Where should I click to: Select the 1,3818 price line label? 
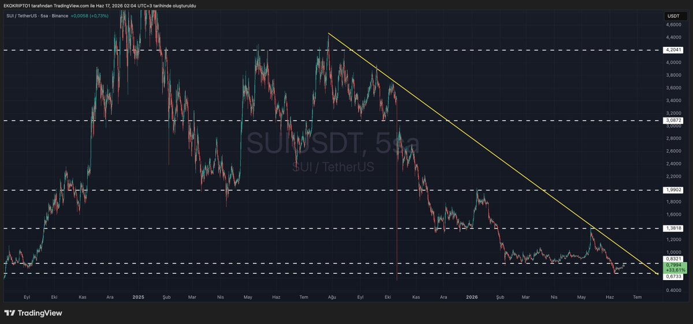point(674,228)
